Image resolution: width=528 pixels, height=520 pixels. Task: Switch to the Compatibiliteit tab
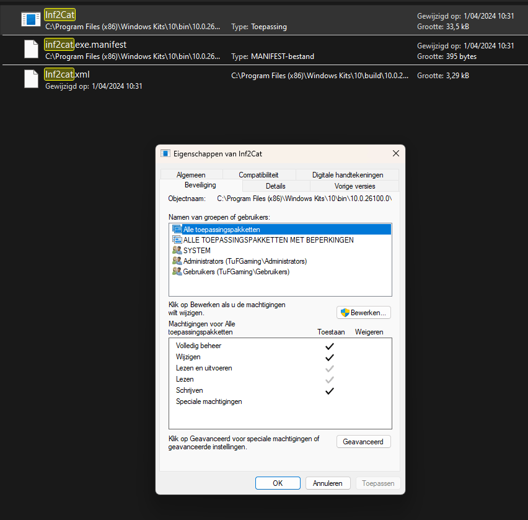tap(258, 175)
